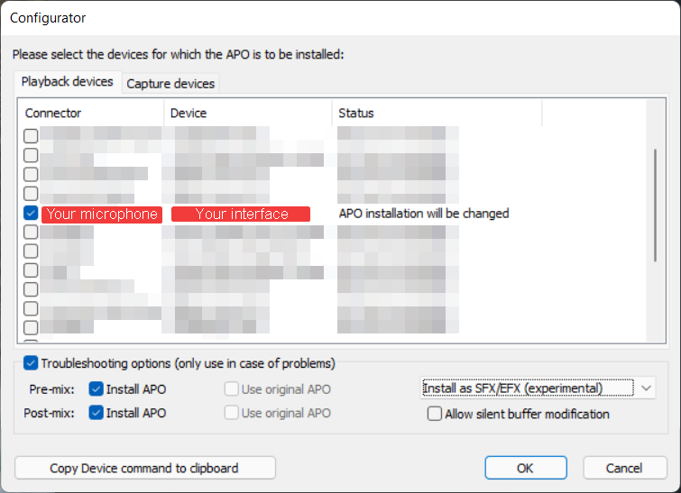Tick the checkbox just above 'Your microphone'
Viewport: 681px width, 493px height.
31,194
